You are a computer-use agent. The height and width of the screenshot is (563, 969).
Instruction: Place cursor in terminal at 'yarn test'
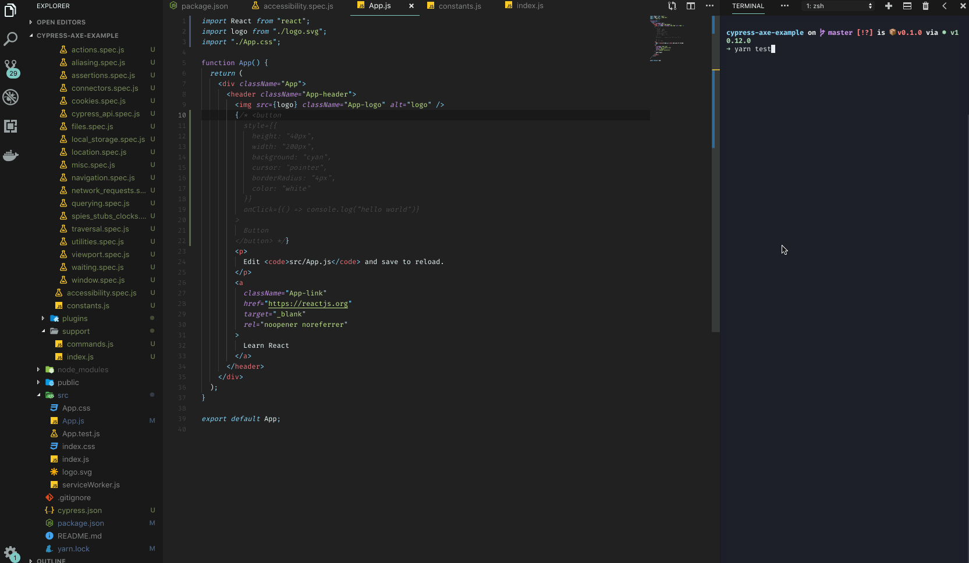tap(752, 49)
